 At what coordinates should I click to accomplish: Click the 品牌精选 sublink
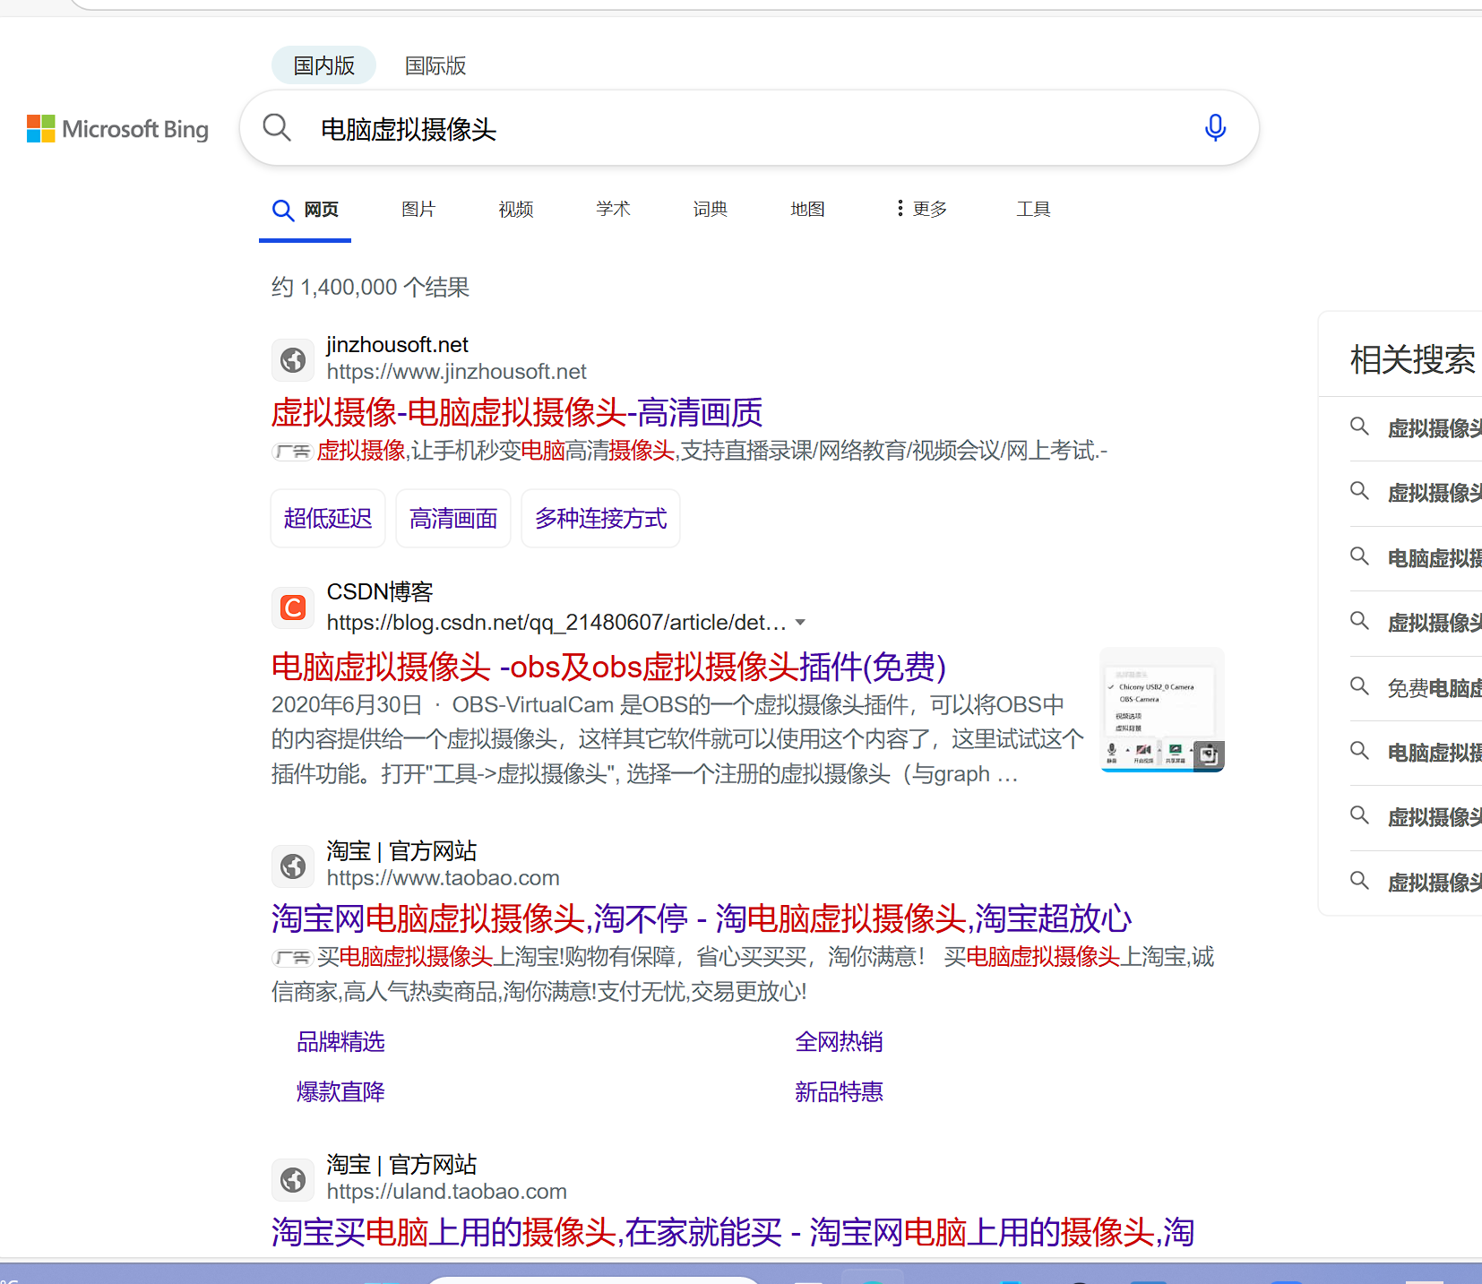click(340, 1041)
